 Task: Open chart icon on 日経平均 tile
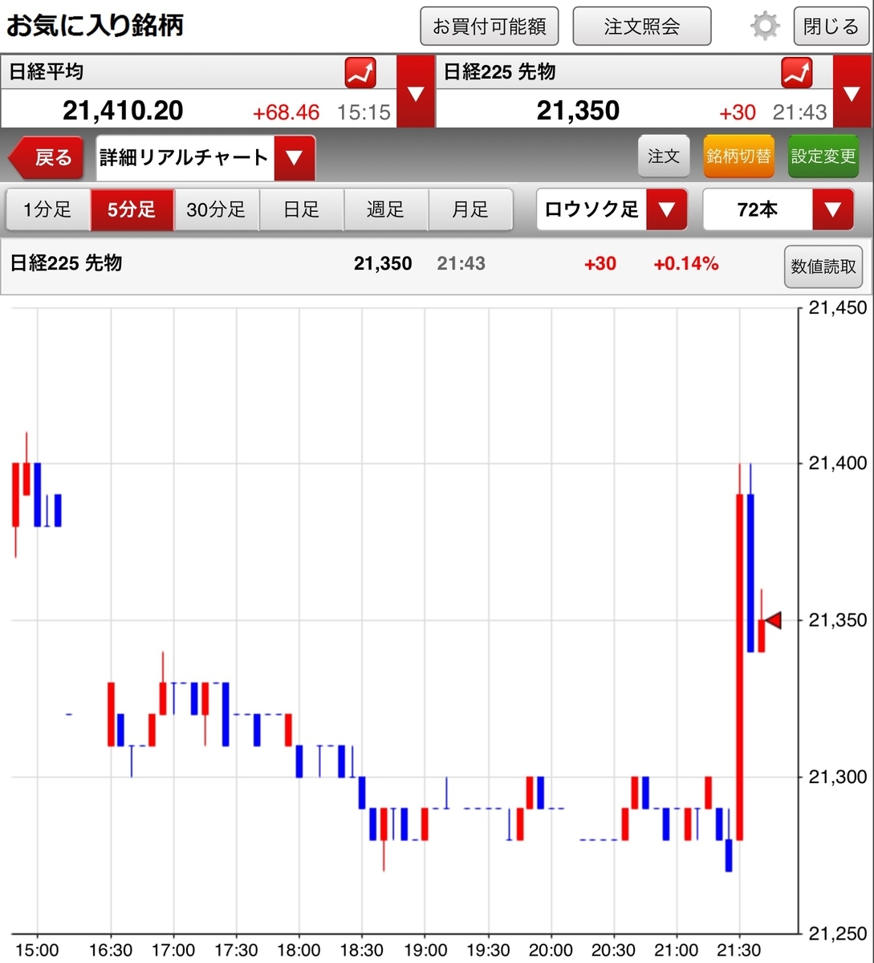[x=360, y=73]
